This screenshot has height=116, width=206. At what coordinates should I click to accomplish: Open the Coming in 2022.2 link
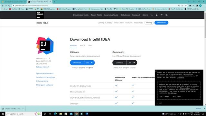coord(105,23)
